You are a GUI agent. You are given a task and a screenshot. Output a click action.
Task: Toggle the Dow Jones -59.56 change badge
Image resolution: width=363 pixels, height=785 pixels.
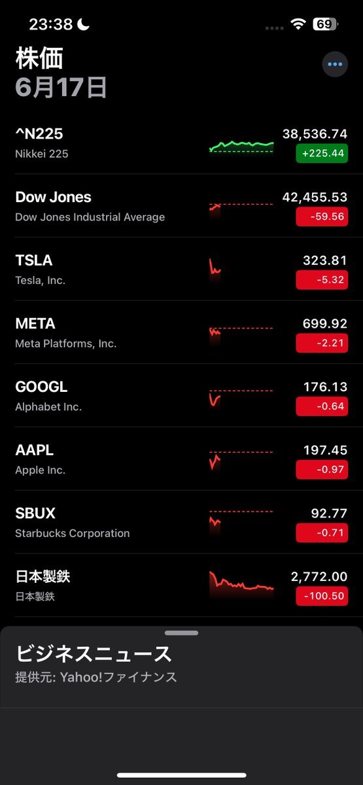(x=322, y=217)
